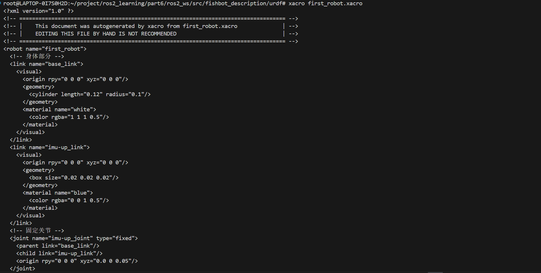Image resolution: width=541 pixels, height=273 pixels.
Task: Click the 'xacro first_robot.xacro' command text
Action: pyautogui.click(x=325, y=3)
